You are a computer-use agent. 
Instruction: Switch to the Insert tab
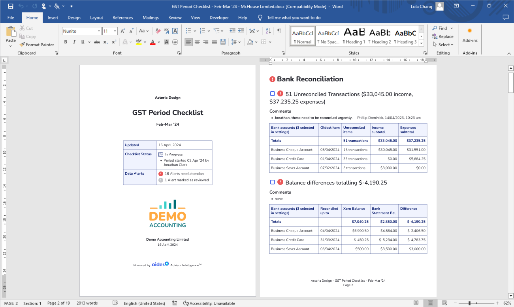[53, 18]
